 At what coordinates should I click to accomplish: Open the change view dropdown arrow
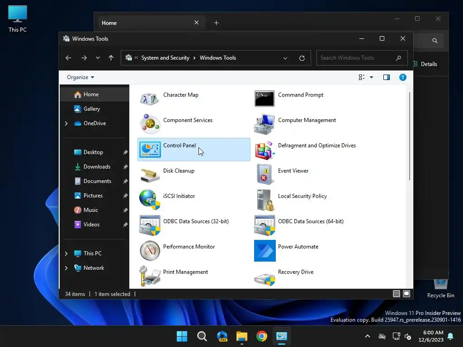pos(372,77)
